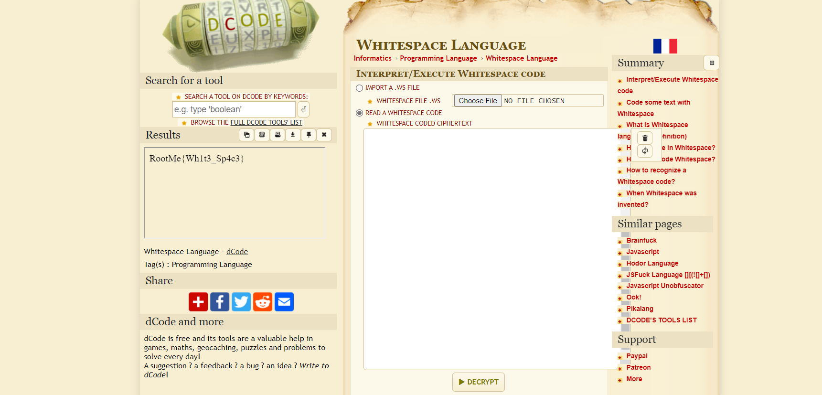This screenshot has width=822, height=395.
Task: Open Javascript Unobfuscator page
Action: tap(665, 286)
